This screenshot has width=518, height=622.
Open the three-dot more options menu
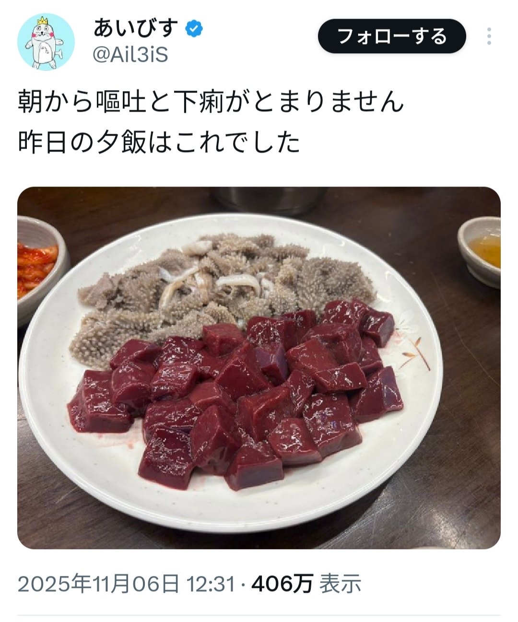[489, 36]
